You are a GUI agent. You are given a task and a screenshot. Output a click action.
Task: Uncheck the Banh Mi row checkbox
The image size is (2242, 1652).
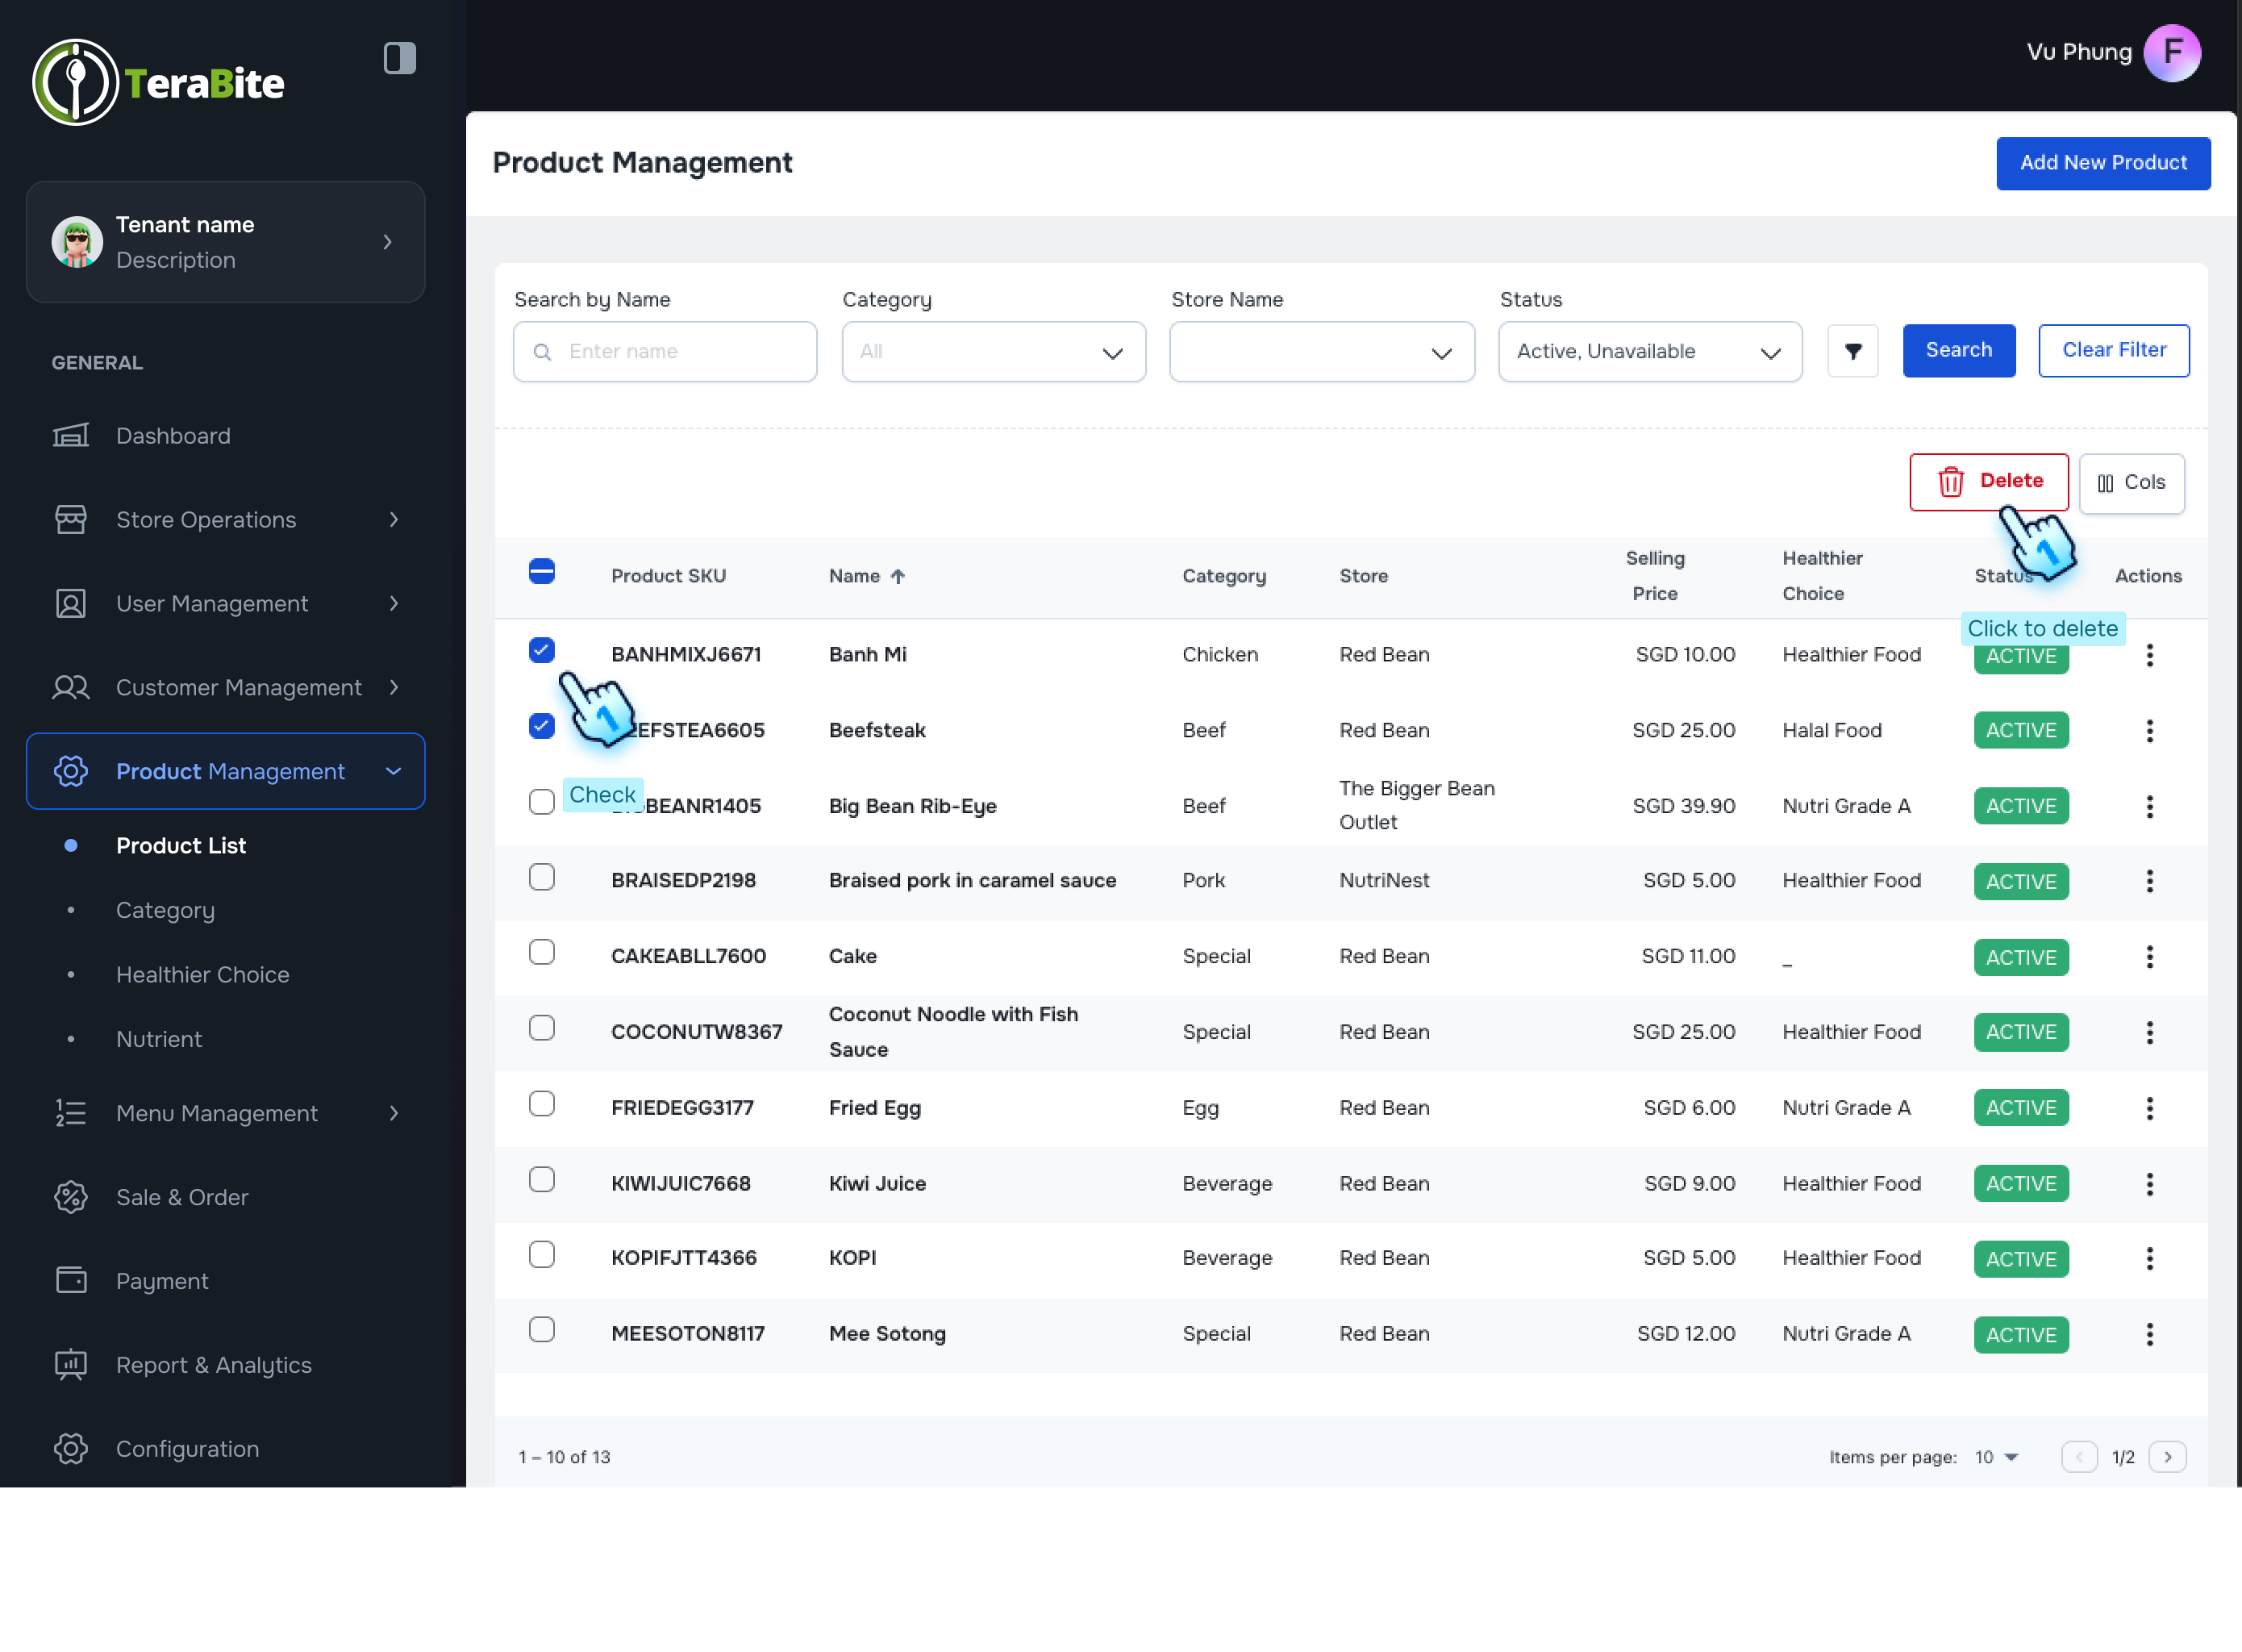pyautogui.click(x=542, y=650)
